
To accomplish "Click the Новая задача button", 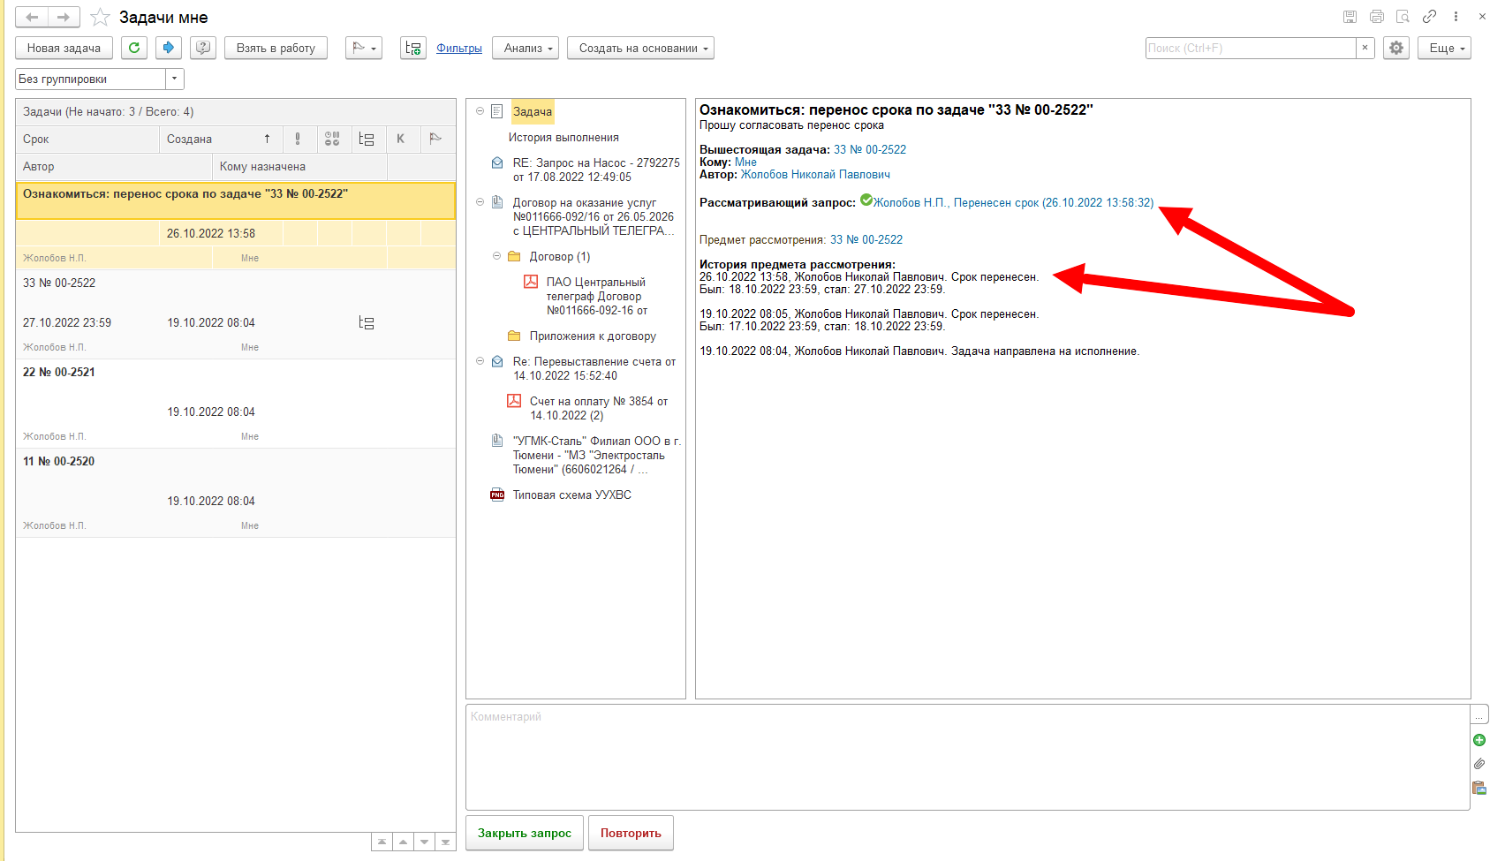I will (64, 48).
